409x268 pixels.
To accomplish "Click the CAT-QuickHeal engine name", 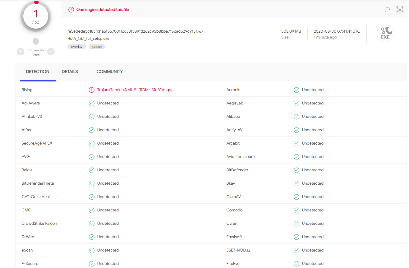I will [36, 197].
